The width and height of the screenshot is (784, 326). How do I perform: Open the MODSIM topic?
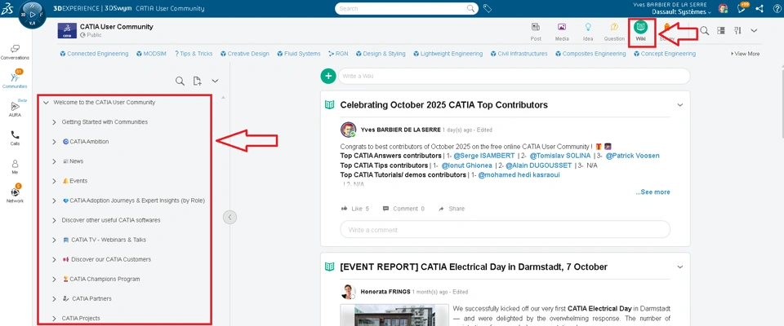point(152,54)
